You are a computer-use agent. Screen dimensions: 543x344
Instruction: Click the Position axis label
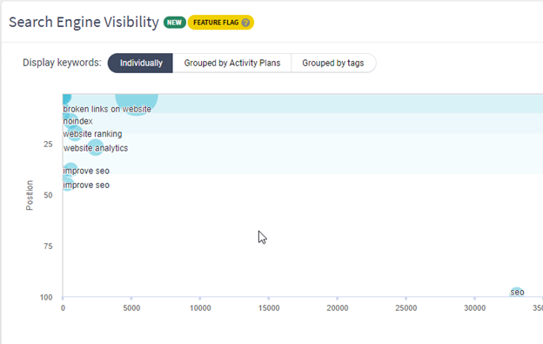[30, 195]
